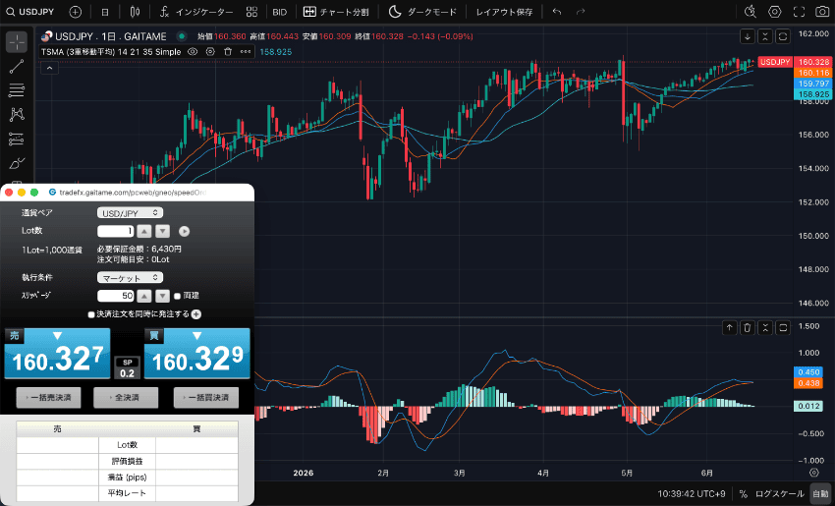Expand settlement order options plus icon
The height and width of the screenshot is (506, 835).
(195, 314)
